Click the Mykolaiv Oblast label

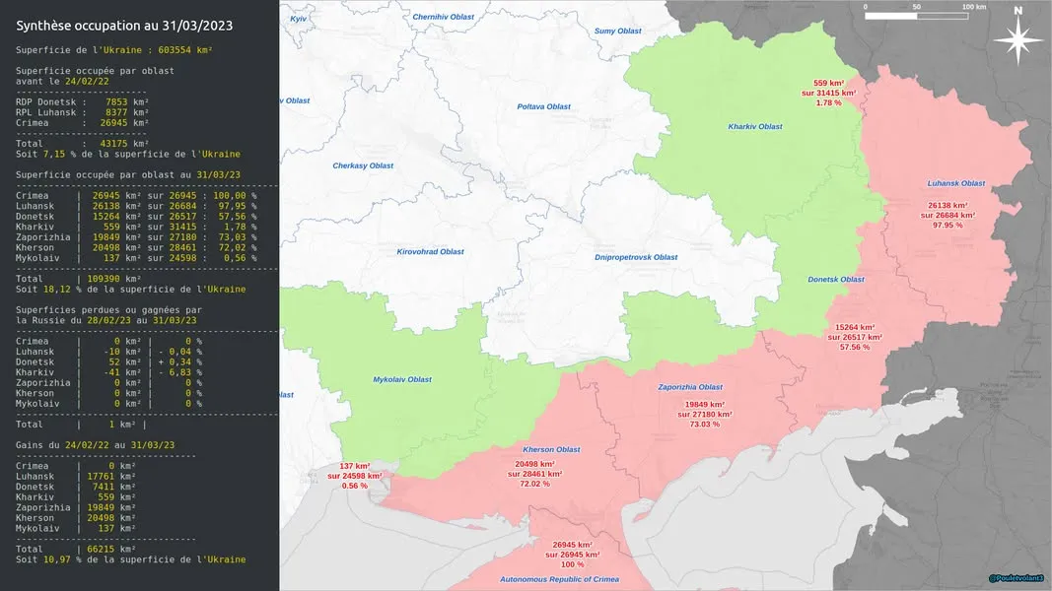(x=402, y=380)
